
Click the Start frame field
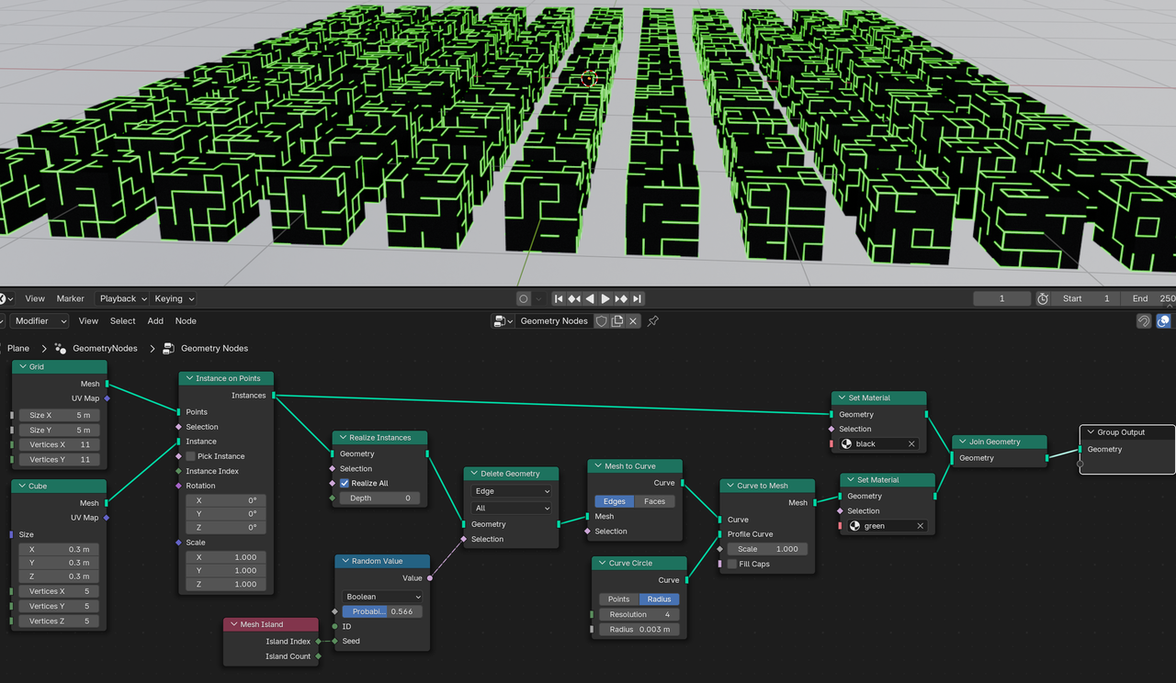[x=1087, y=298]
